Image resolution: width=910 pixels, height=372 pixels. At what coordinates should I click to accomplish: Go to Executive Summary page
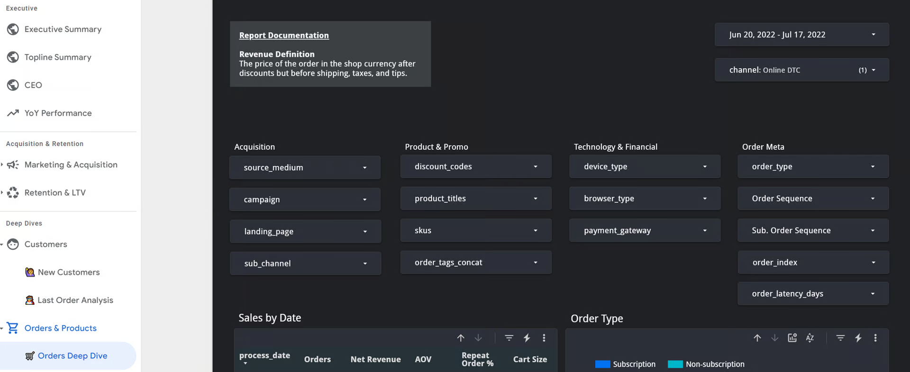tap(63, 29)
